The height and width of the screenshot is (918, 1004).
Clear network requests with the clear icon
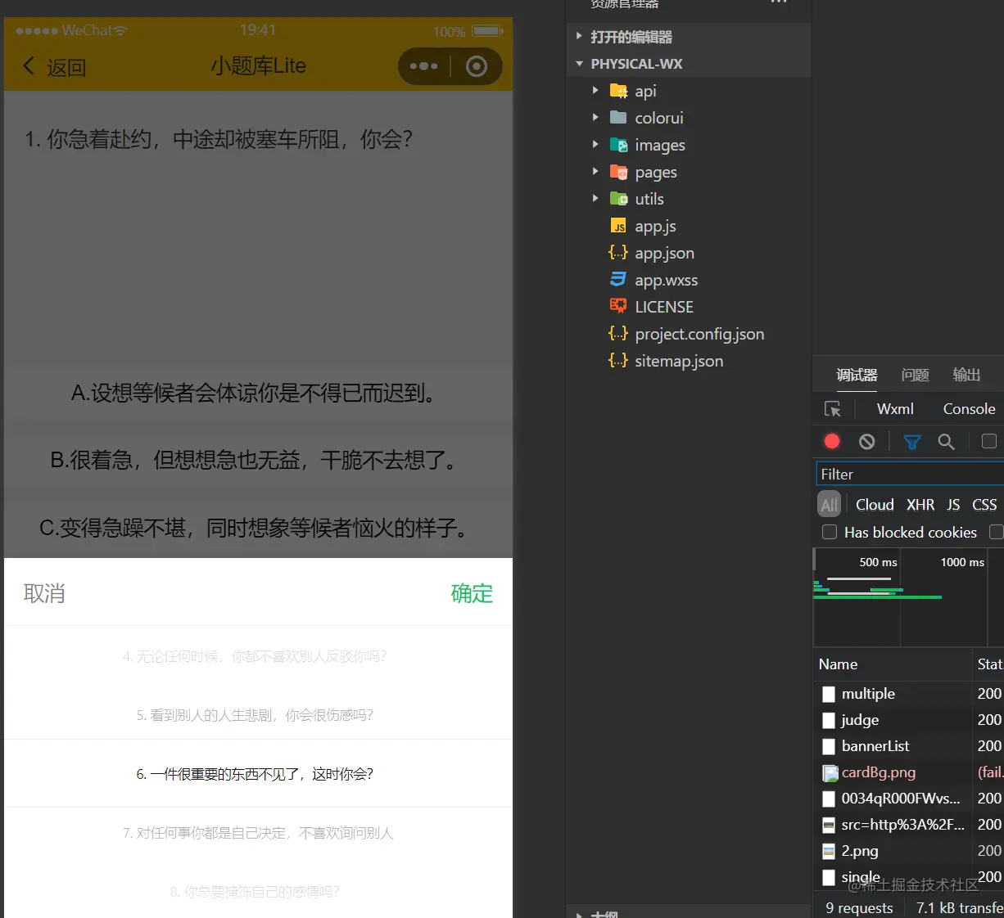(866, 441)
